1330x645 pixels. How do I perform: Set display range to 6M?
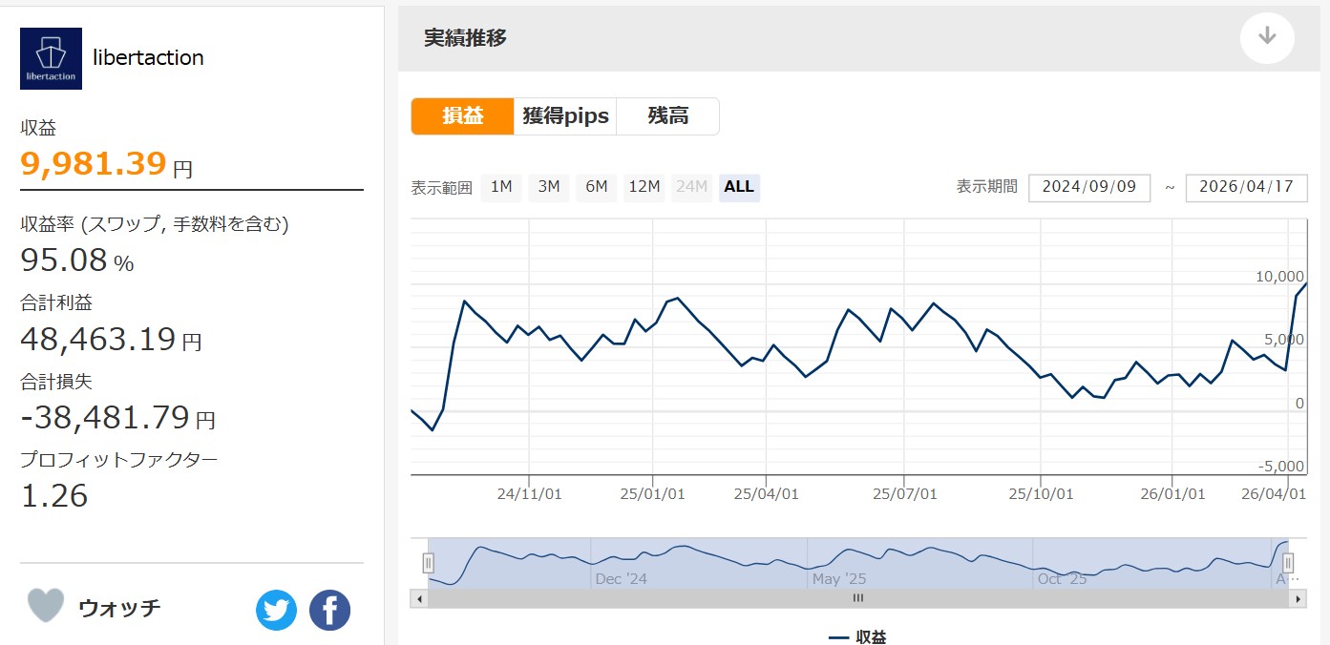(x=597, y=187)
